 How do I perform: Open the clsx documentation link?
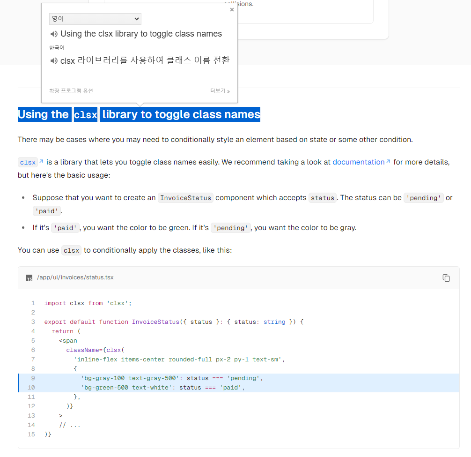point(361,162)
